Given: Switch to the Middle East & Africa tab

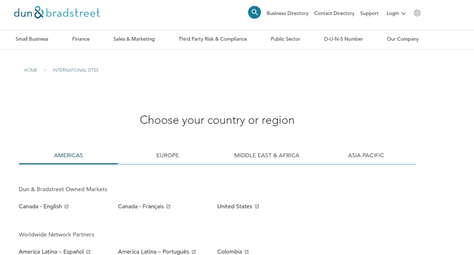Looking at the screenshot, I should pos(267,156).
